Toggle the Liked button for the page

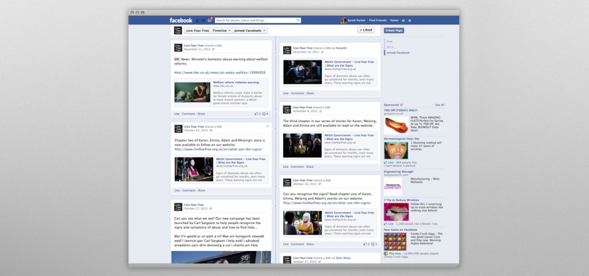(366, 30)
